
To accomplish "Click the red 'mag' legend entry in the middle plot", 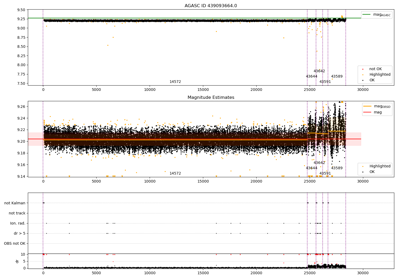I will pos(373,112).
